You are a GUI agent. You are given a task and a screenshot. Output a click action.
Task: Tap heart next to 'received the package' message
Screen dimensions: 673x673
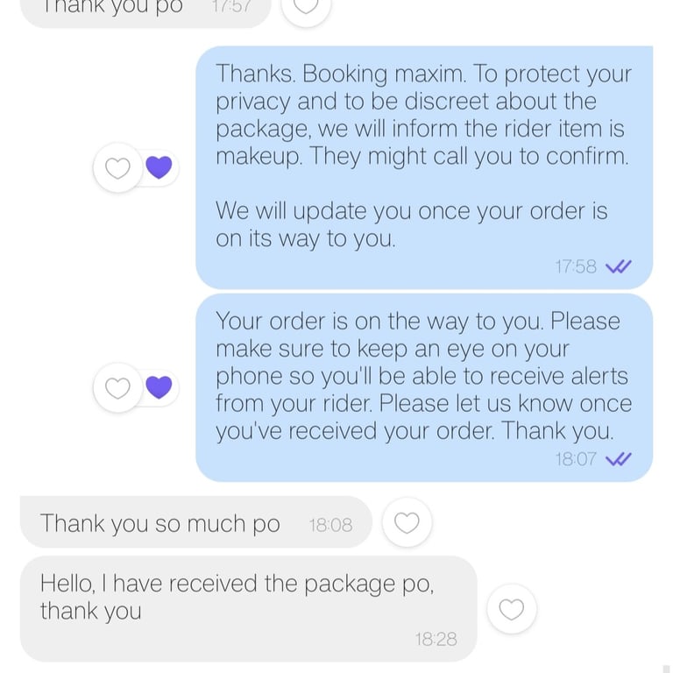click(x=511, y=609)
